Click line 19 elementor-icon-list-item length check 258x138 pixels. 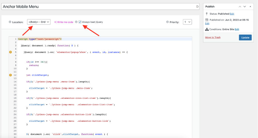(69, 98)
